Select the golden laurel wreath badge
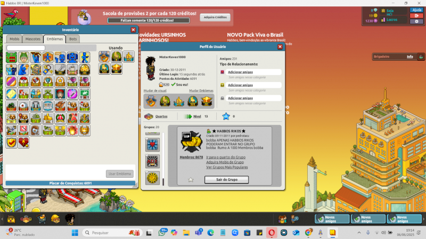This screenshot has height=239, width=426. (85, 130)
